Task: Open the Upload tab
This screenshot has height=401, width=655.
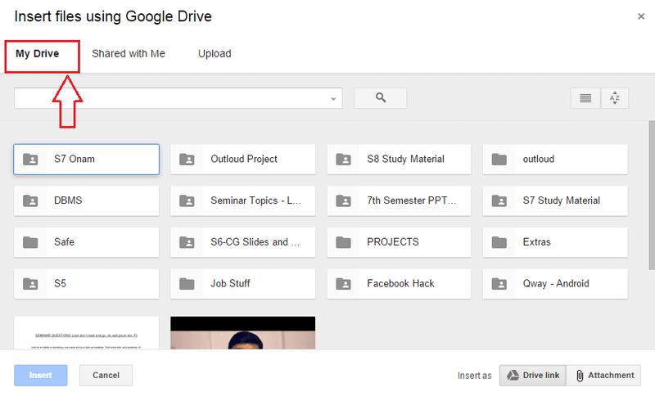Action: 215,54
